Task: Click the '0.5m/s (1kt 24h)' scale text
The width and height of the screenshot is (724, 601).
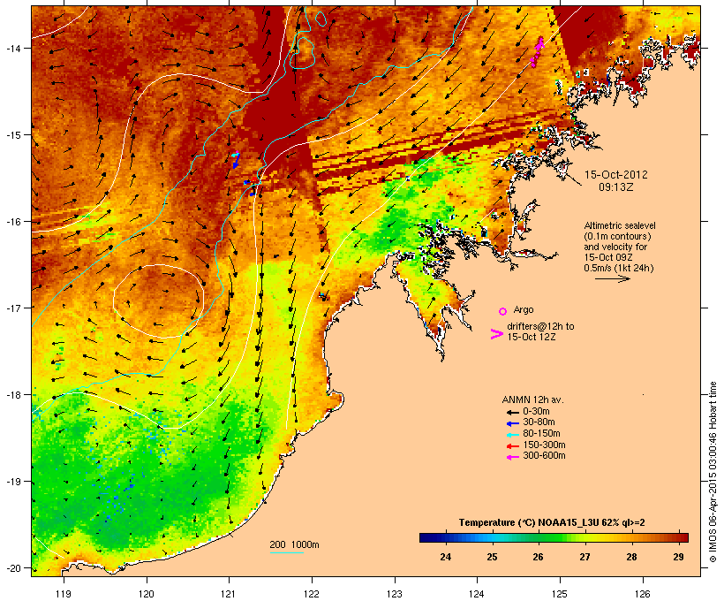Action: tap(619, 268)
